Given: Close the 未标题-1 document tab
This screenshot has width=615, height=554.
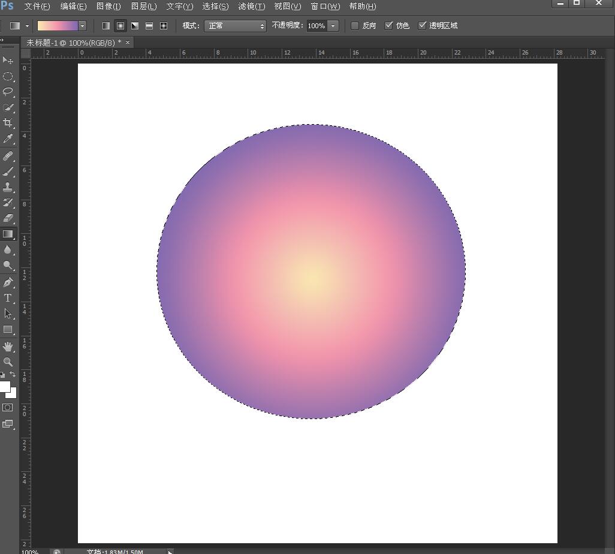Looking at the screenshot, I should pos(128,43).
